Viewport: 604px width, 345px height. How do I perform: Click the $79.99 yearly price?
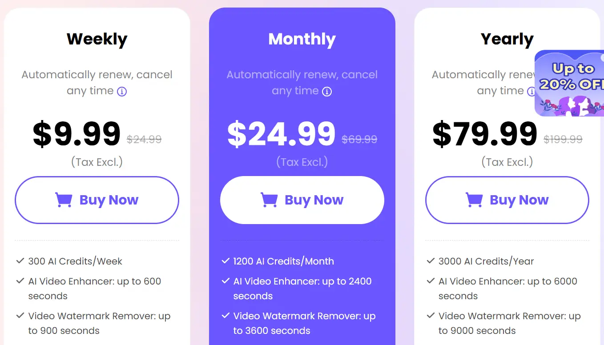(x=485, y=134)
